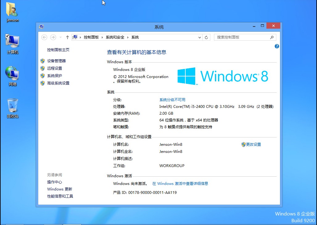Open 设备管理器 from the left panel
The width and height of the screenshot is (317, 225).
(x=56, y=61)
